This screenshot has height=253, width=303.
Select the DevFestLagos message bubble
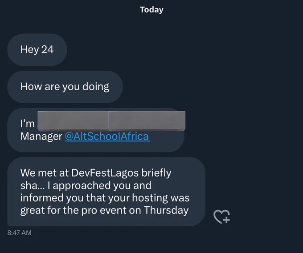[x=106, y=192]
